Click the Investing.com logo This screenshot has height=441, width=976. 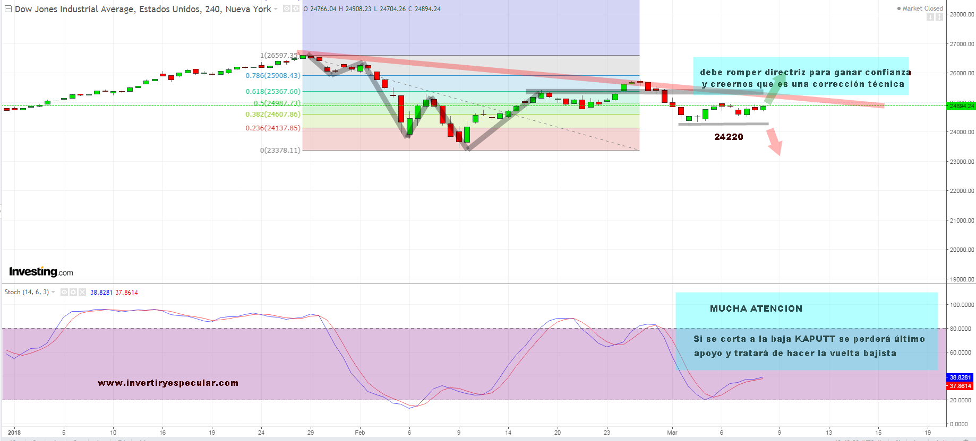pyautogui.click(x=41, y=272)
